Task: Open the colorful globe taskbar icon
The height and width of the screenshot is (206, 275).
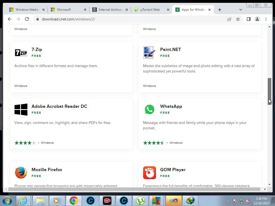Action: point(190,201)
